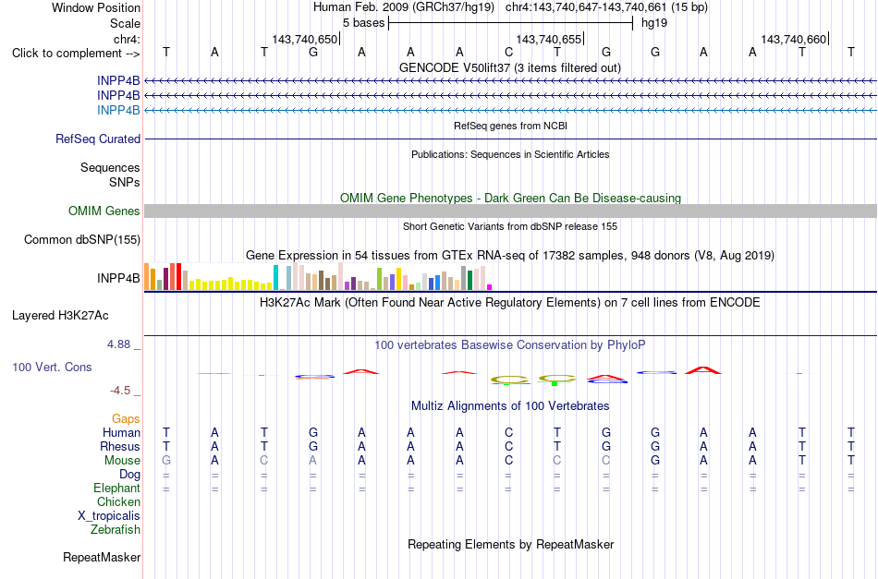The height and width of the screenshot is (579, 878).
Task: Click the 4.88 conservation scale value
Action: (118, 344)
